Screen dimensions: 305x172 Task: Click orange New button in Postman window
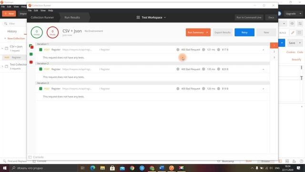point(9,13)
